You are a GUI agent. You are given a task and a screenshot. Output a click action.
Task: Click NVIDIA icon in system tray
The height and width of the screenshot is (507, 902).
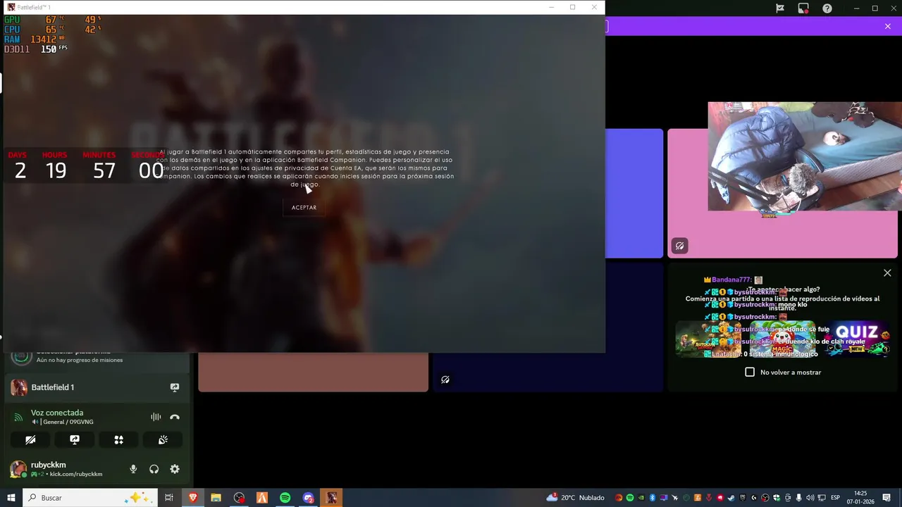641,498
